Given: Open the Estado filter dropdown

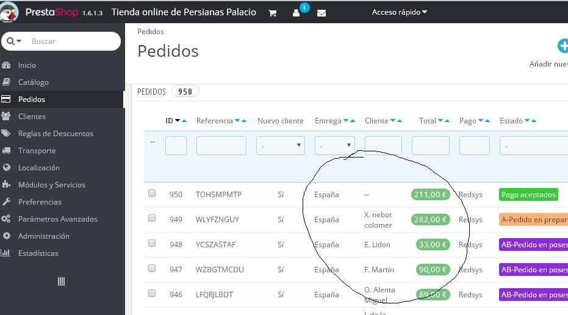Looking at the screenshot, I should tap(534, 145).
